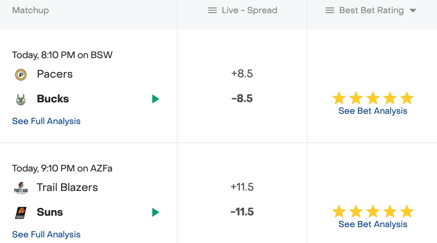Click the Trail Blazers team logo
The height and width of the screenshot is (243, 437).
point(21,188)
